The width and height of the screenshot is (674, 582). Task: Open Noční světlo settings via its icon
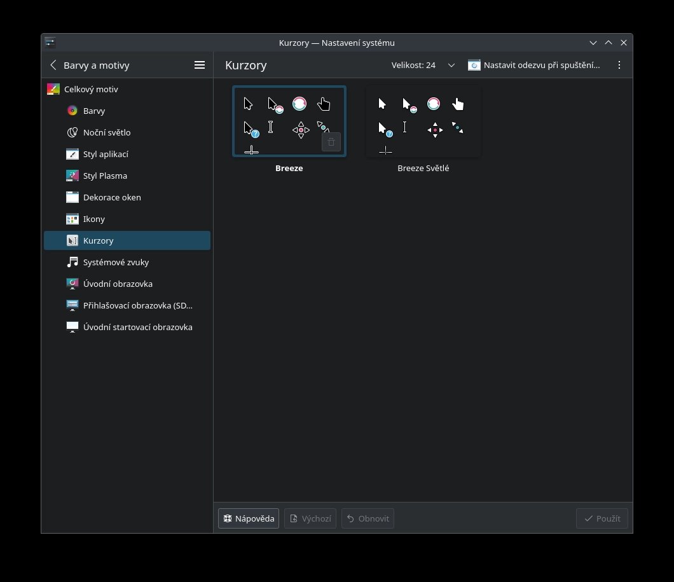pos(72,132)
